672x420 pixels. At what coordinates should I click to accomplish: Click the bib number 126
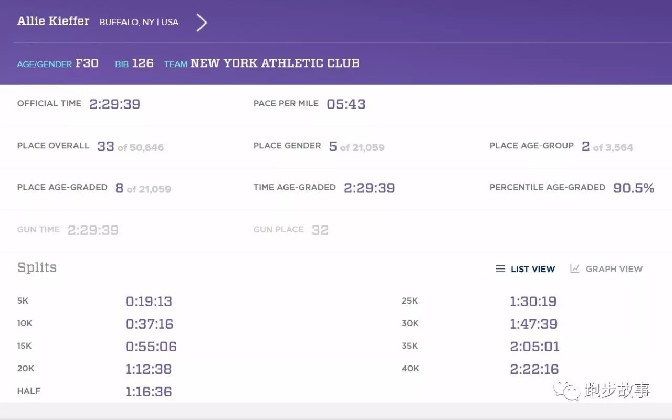143,63
